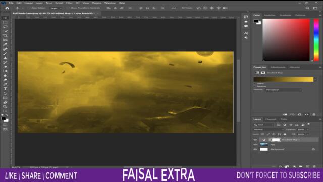Screen dimensions: 323x182
Task: Toggle visibility of Gradient Map 1 layer
Action: pyautogui.click(x=255, y=140)
